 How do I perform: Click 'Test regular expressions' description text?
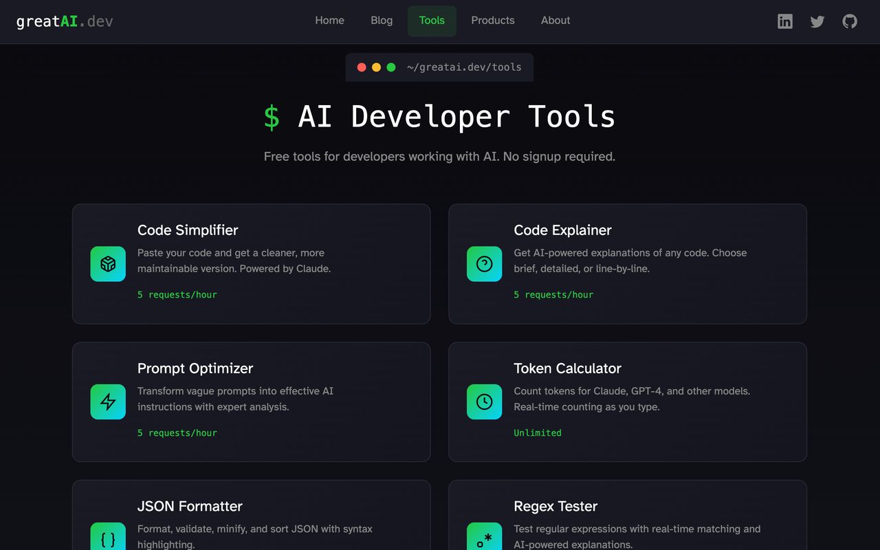pyautogui.click(x=637, y=536)
